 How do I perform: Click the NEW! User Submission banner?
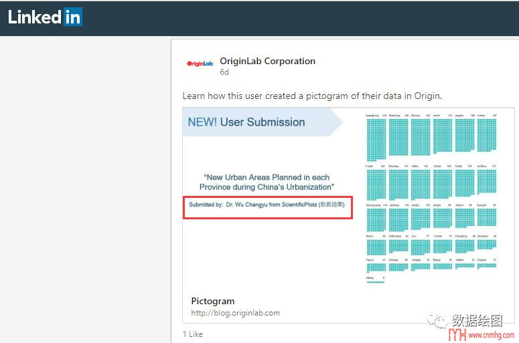[246, 122]
